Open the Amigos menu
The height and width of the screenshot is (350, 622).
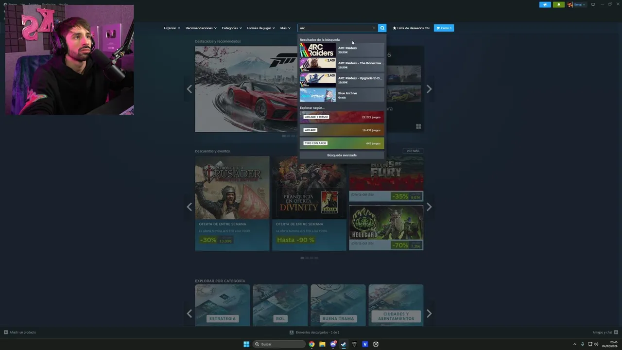33,4
